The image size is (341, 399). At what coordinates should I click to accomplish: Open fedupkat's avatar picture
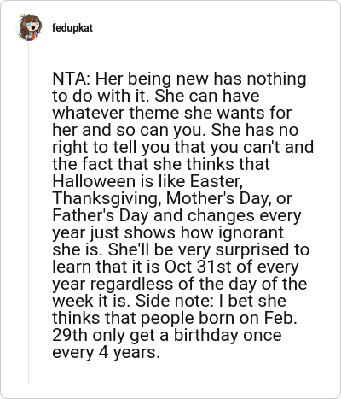[x=30, y=27]
